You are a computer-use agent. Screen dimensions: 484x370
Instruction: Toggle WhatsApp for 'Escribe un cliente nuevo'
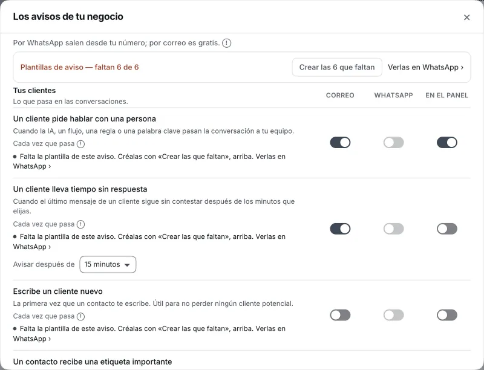pos(394,315)
